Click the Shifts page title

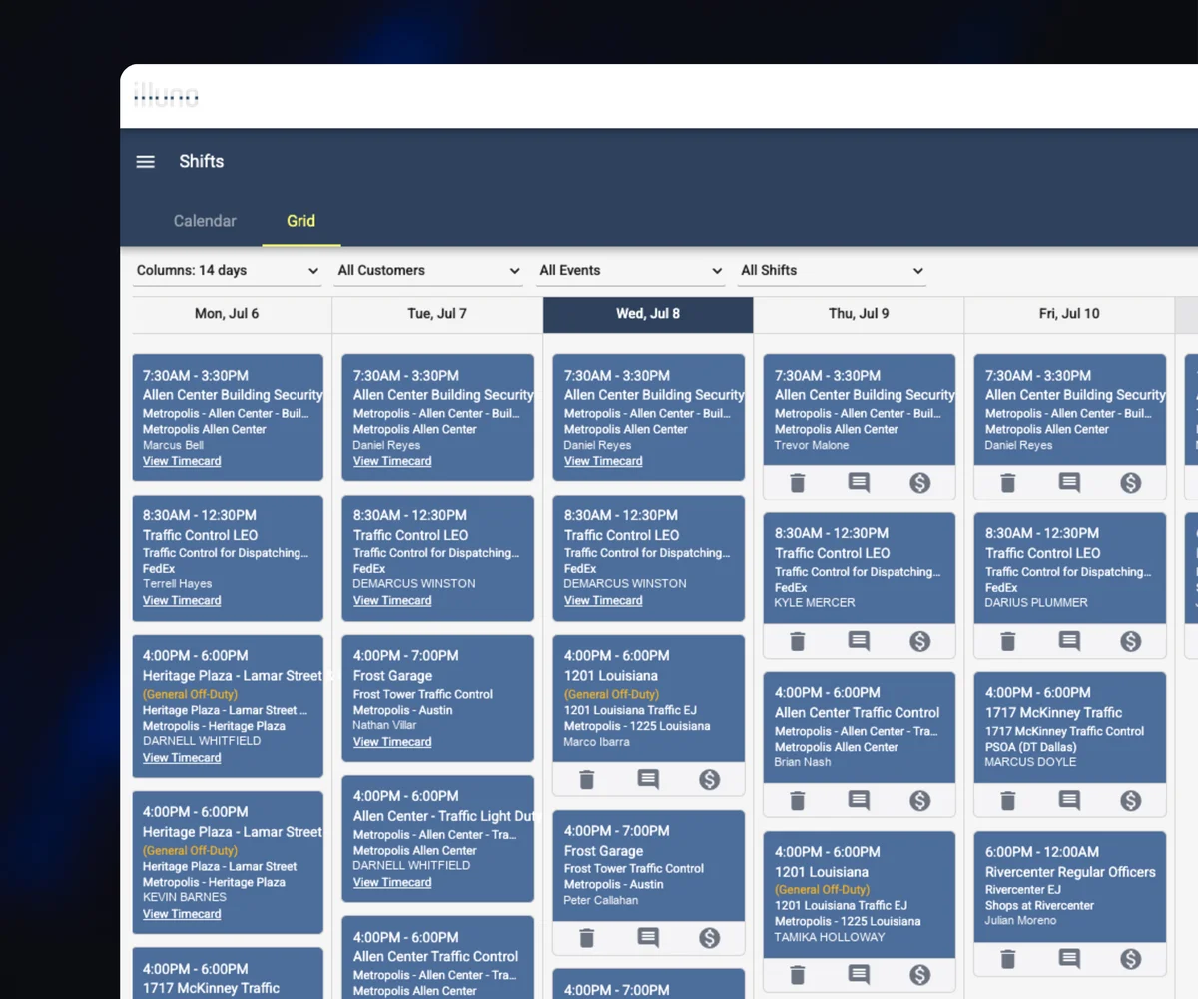202,162
